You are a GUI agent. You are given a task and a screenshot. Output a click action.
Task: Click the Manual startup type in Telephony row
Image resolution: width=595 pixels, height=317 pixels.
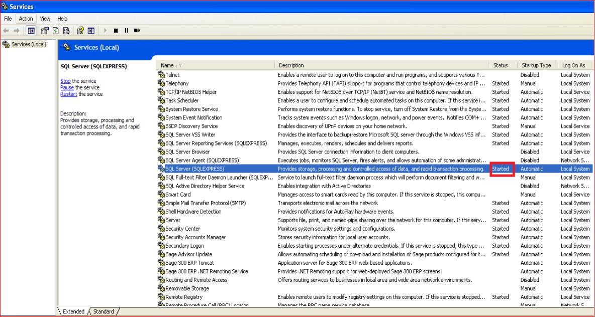pyautogui.click(x=529, y=83)
